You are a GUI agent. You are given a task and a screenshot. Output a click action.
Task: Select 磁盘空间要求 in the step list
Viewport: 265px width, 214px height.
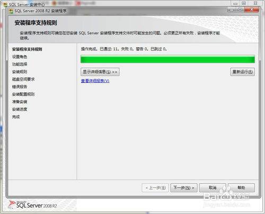point(23,79)
